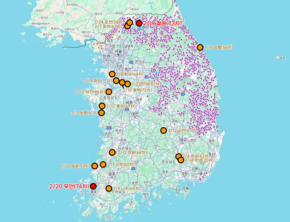Select the red 2/20 무안(74차) marker
Screen dimensions: 290x222
93,186
